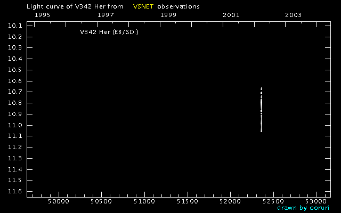Screen dimensions: 341x213
Task: Select the V342 Her (EB/SD:) label
Action: tap(109, 32)
